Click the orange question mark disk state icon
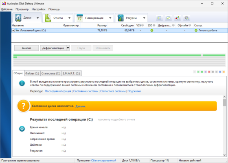The height and width of the screenshot is (163, 228). [x=23, y=106]
